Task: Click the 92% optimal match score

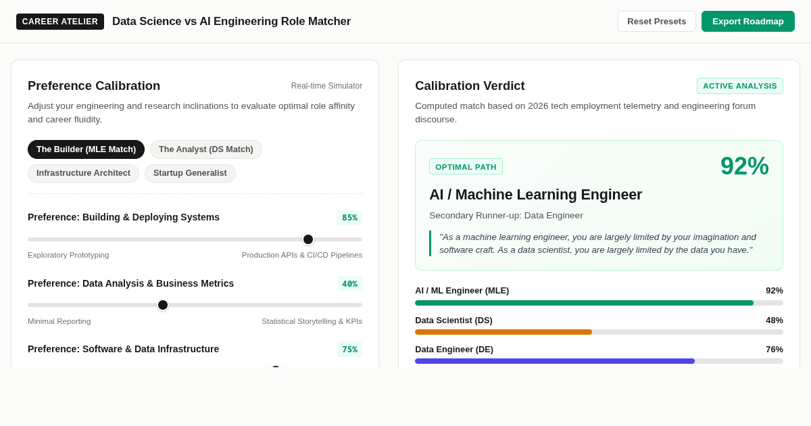Action: pos(745,166)
